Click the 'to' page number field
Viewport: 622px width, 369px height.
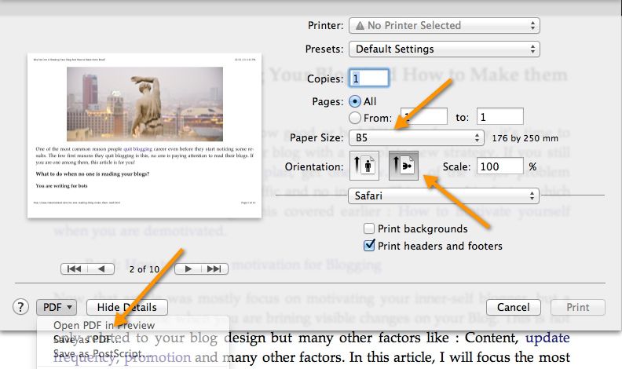tap(499, 117)
